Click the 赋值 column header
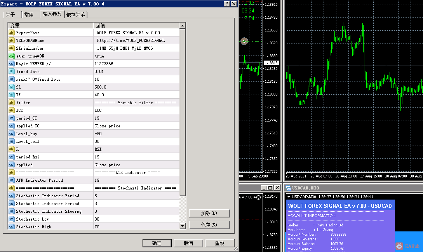The height and width of the screenshot is (252, 423). click(x=136, y=26)
